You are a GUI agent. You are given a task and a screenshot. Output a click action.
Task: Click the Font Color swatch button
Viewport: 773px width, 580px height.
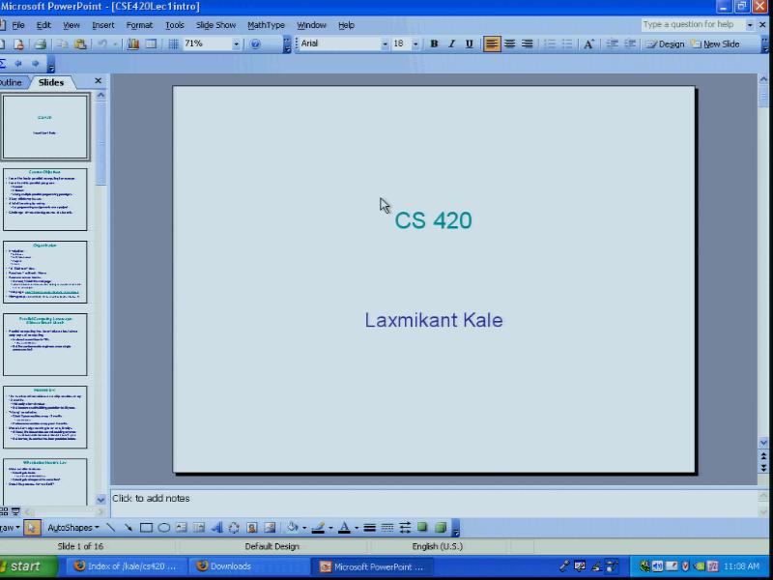click(344, 528)
